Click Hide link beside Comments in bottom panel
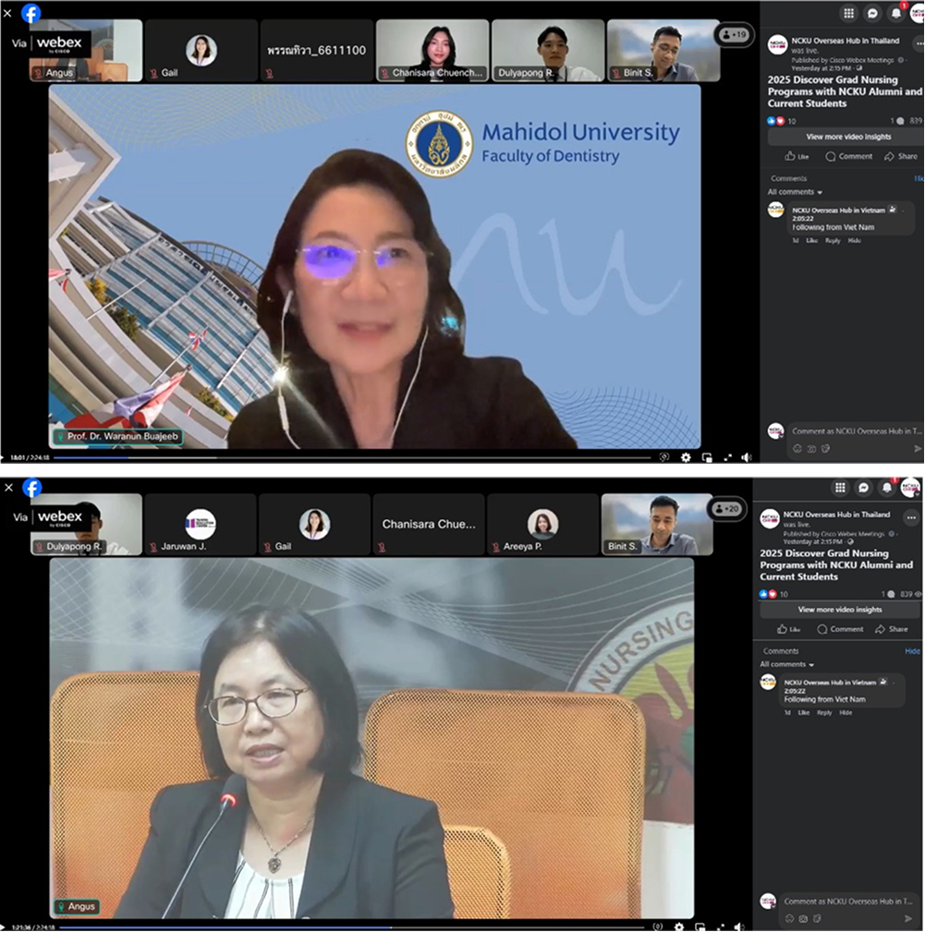 pyautogui.click(x=912, y=651)
